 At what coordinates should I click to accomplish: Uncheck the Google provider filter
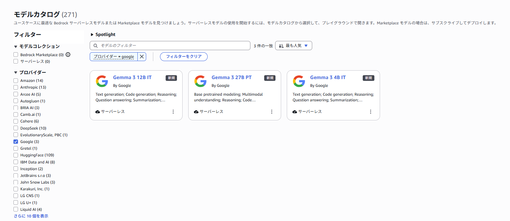point(16,141)
